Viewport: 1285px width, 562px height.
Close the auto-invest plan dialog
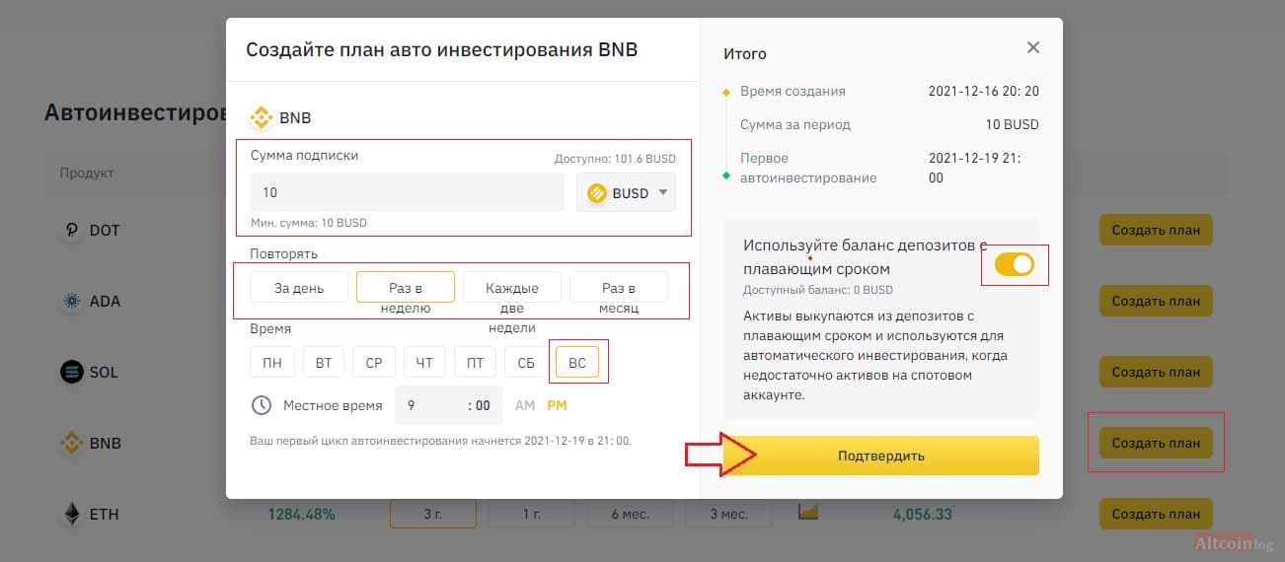coord(1033,47)
